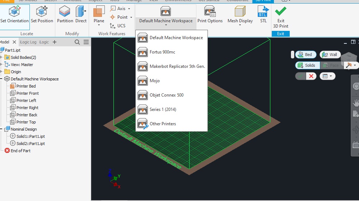Open dropdown arrow beside the measure icon
The width and height of the screenshot is (359, 201).
click(355, 65)
